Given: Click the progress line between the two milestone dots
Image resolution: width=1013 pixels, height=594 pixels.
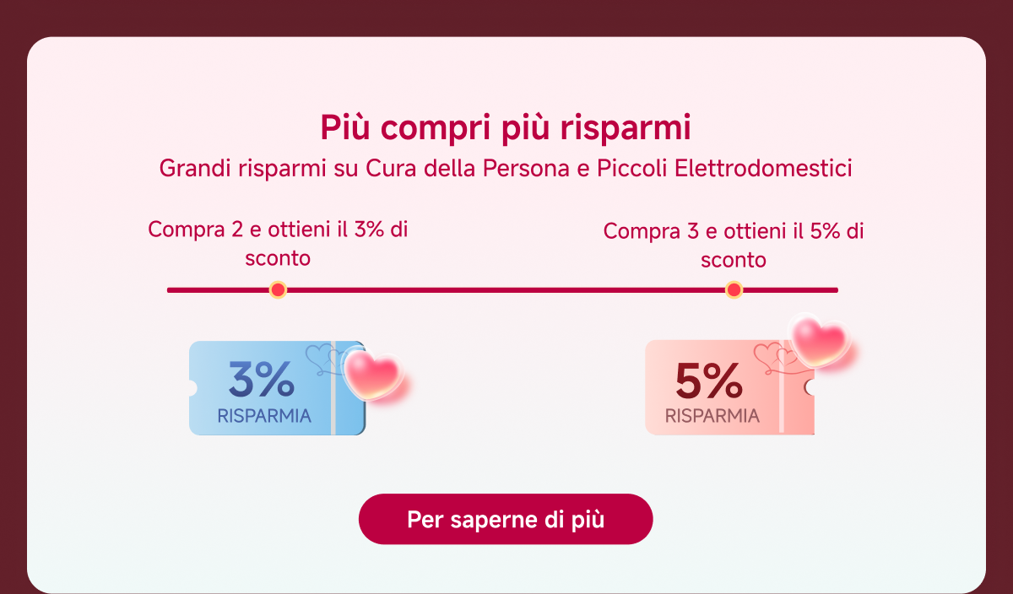Looking at the screenshot, I should [x=506, y=290].
